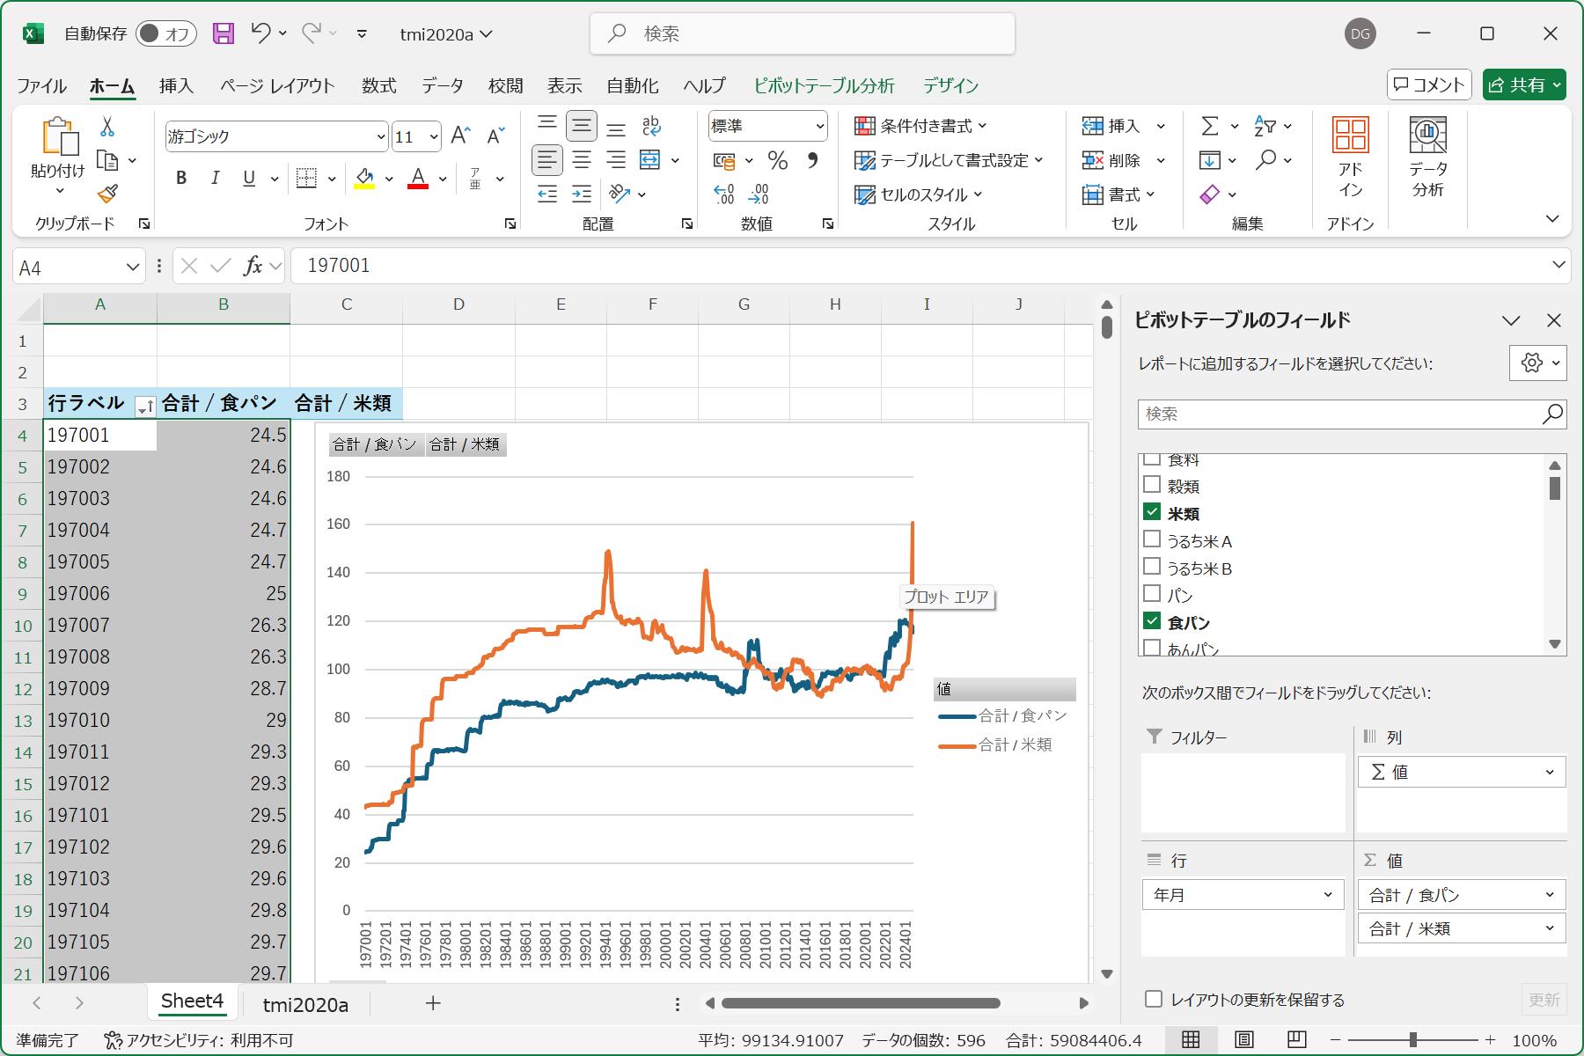The width and height of the screenshot is (1584, 1056).
Task: Expand the formula bar
Action: point(1558,265)
